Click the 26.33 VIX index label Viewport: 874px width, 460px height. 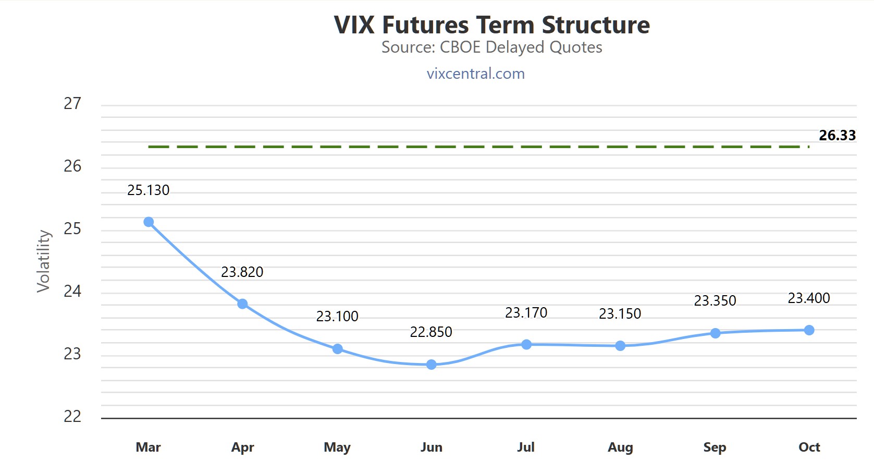(837, 136)
